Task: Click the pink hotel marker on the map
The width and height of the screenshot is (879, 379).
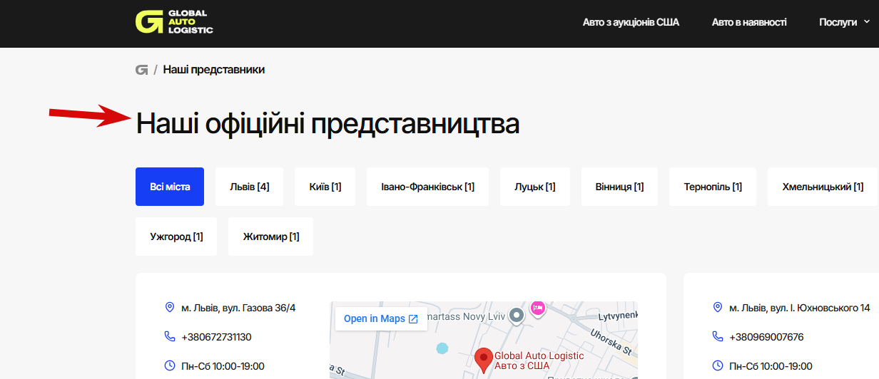Action: (x=538, y=308)
